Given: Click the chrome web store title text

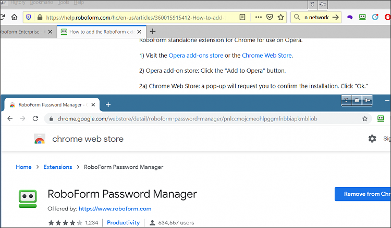Looking at the screenshot, I should 88,139.
